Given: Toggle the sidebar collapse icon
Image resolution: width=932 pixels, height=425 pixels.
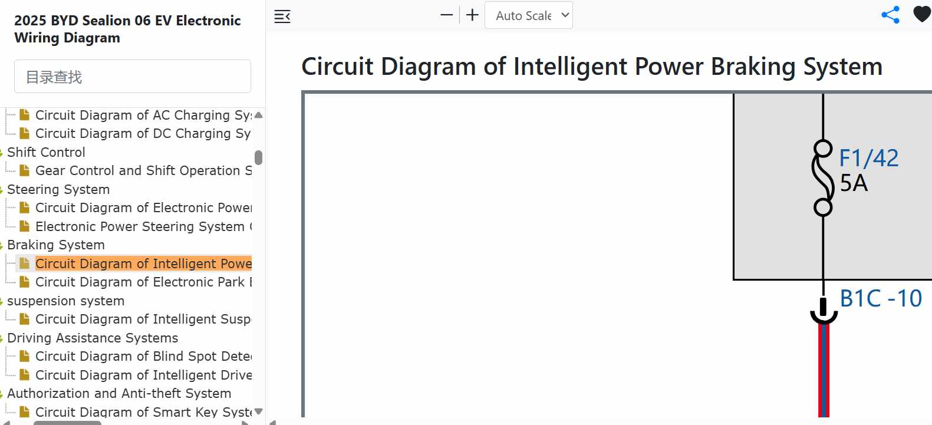Looking at the screenshot, I should pos(282,17).
